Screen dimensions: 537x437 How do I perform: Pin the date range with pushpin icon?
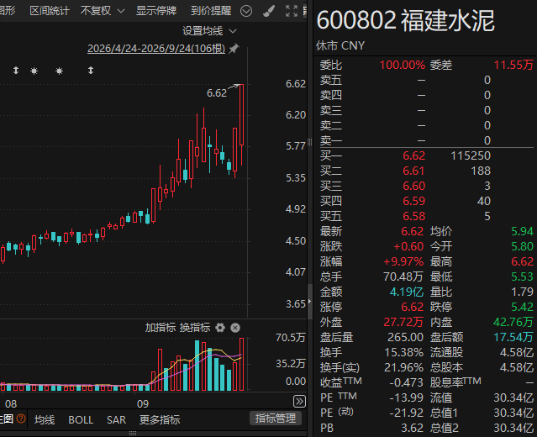click(234, 49)
